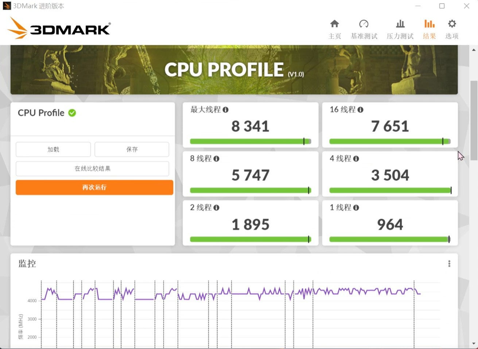The width and height of the screenshot is (478, 349).
Task: Click the 2000 MHz axis label
Action: [32, 337]
